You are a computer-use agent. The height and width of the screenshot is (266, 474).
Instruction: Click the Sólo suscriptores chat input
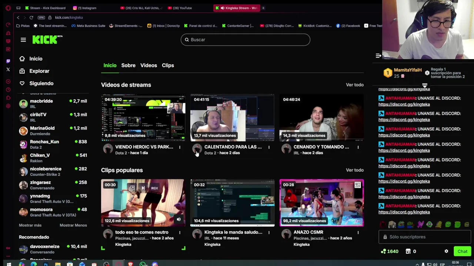click(424, 237)
